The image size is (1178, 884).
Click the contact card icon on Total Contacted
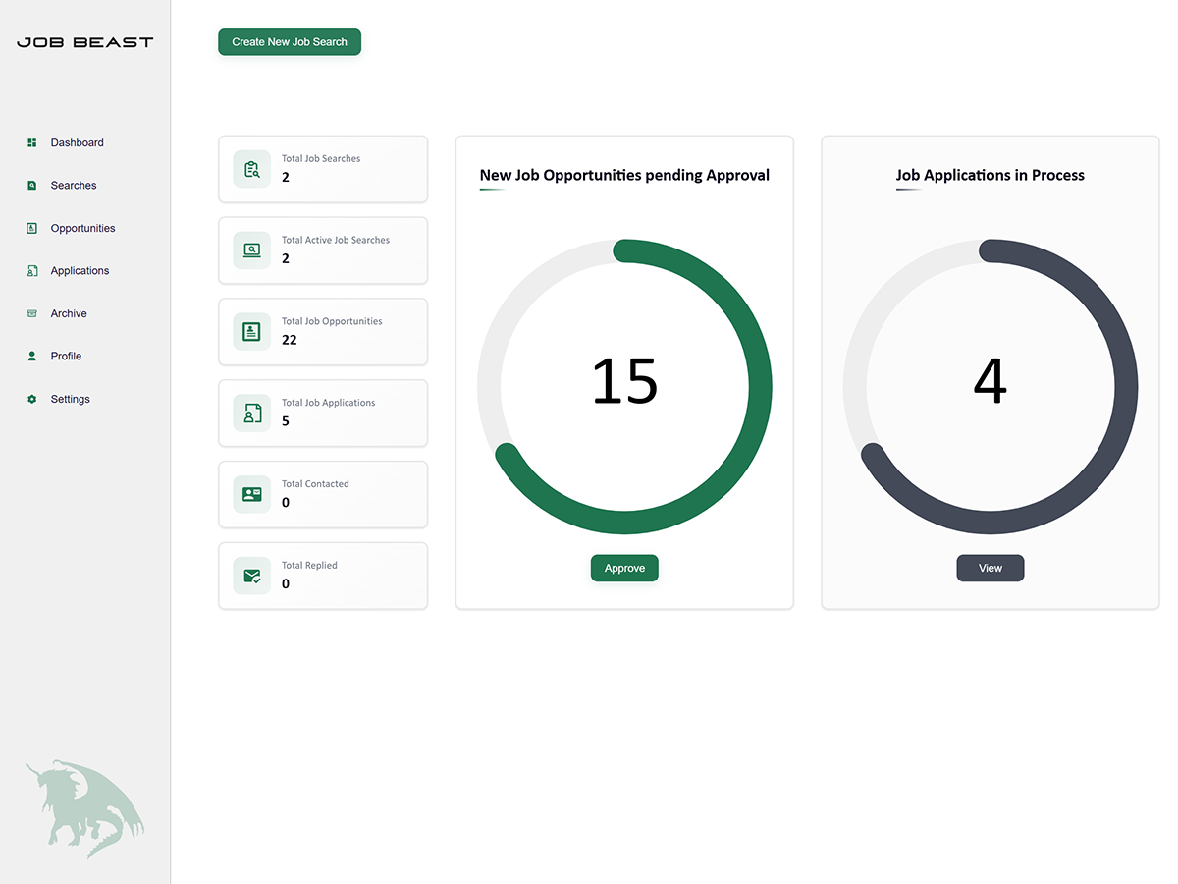pyautogui.click(x=252, y=494)
